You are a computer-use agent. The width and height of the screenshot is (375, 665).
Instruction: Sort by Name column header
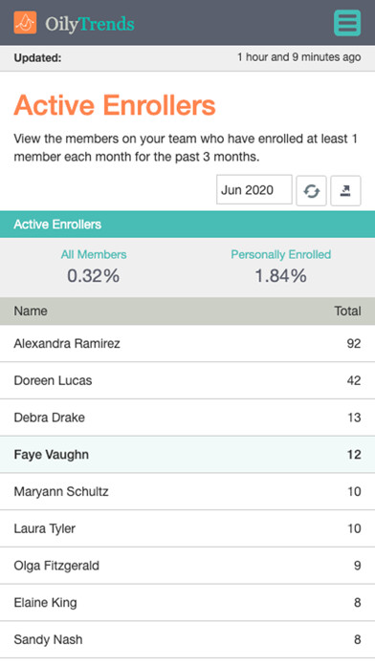coord(31,311)
